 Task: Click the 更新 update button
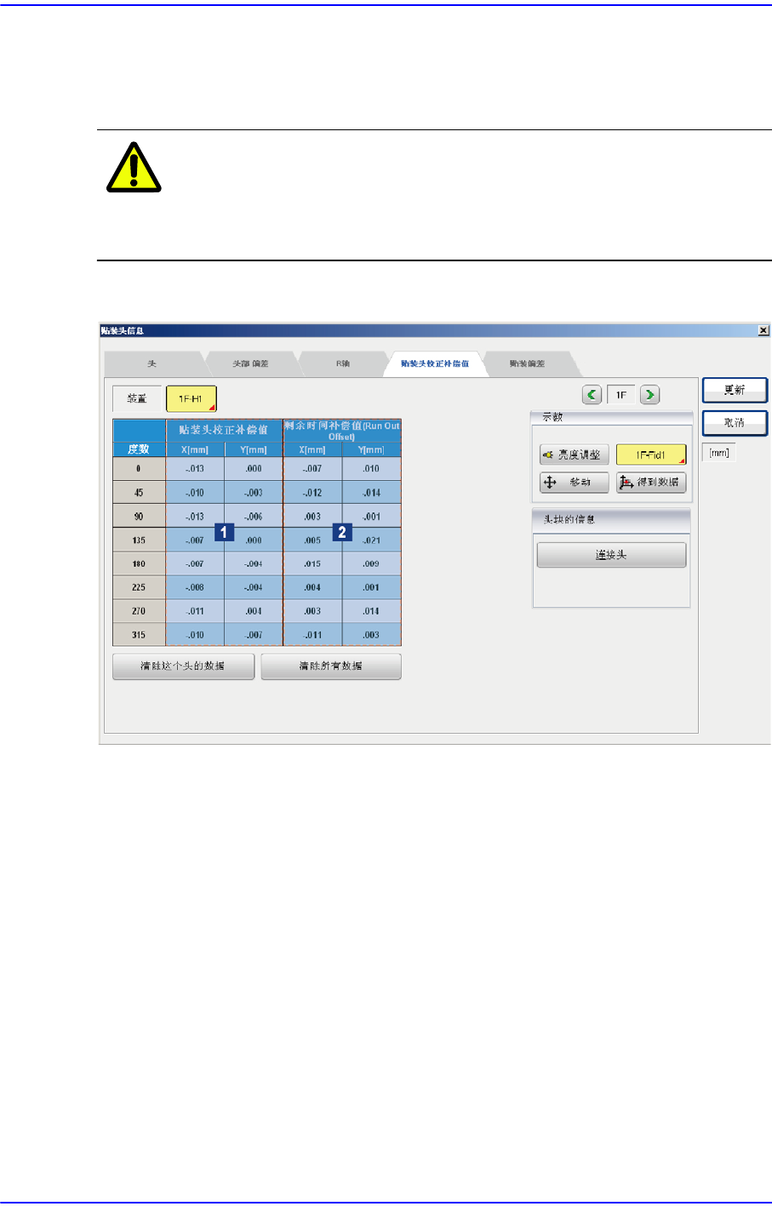click(735, 390)
